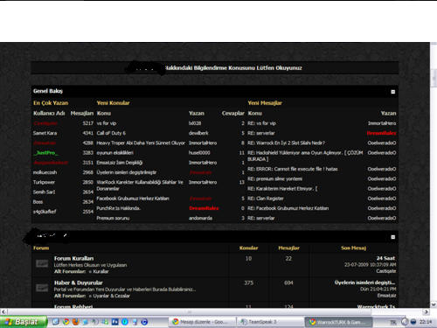
Task: Click the TR language indicator in the tray
Action: pyautogui.click(x=393, y=322)
